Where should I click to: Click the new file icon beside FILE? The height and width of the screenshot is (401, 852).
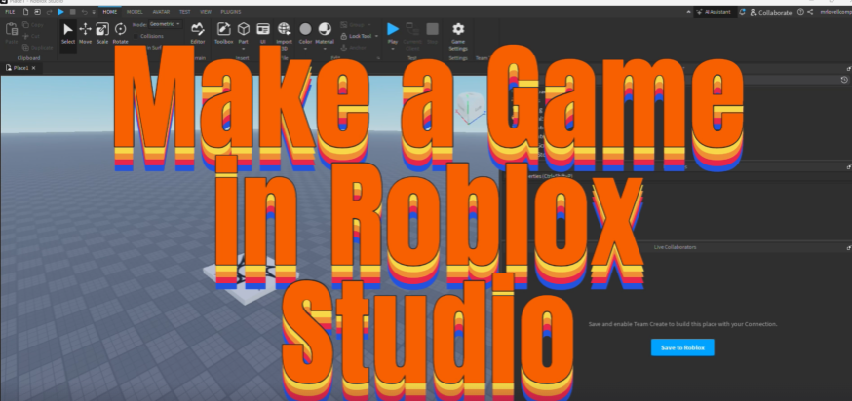tap(25, 12)
